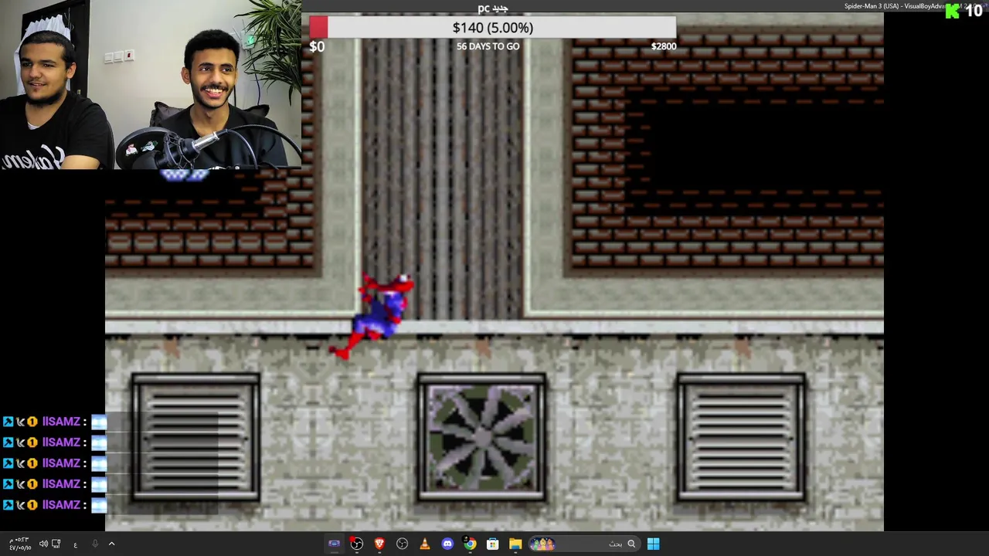
Task: Click the '56 DAYS TO GO' label
Action: 488,46
